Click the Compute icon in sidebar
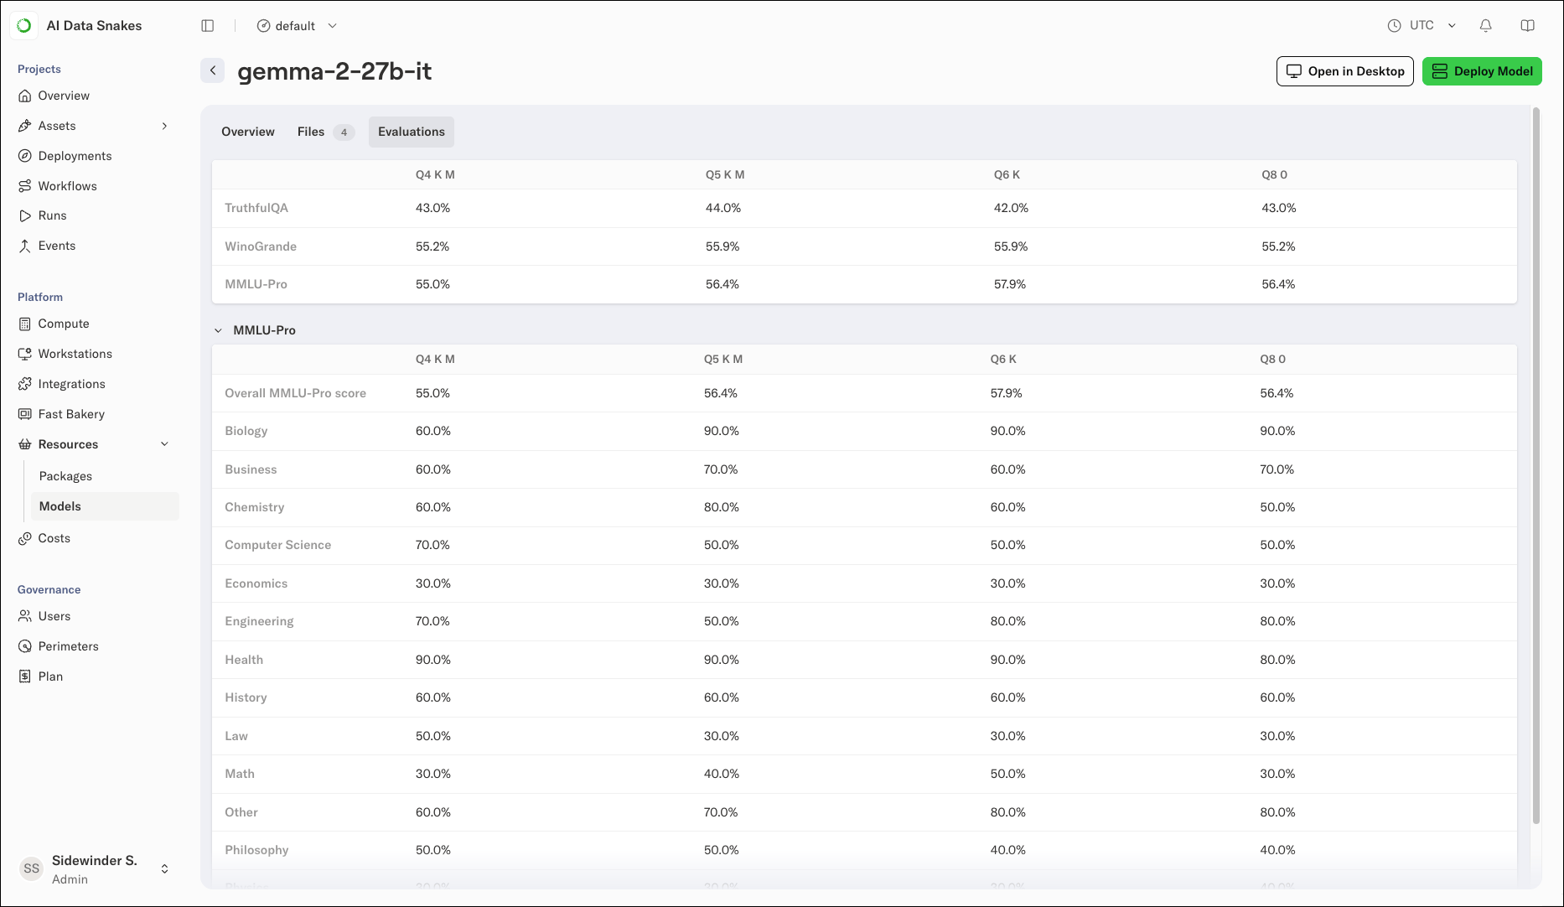Viewport: 1564px width, 907px height. coord(25,324)
